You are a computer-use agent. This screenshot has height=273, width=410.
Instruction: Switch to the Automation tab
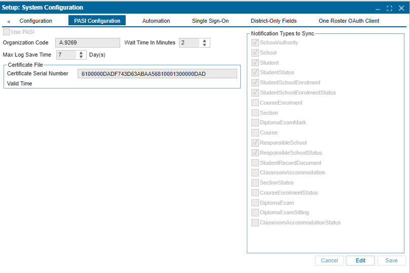click(156, 21)
